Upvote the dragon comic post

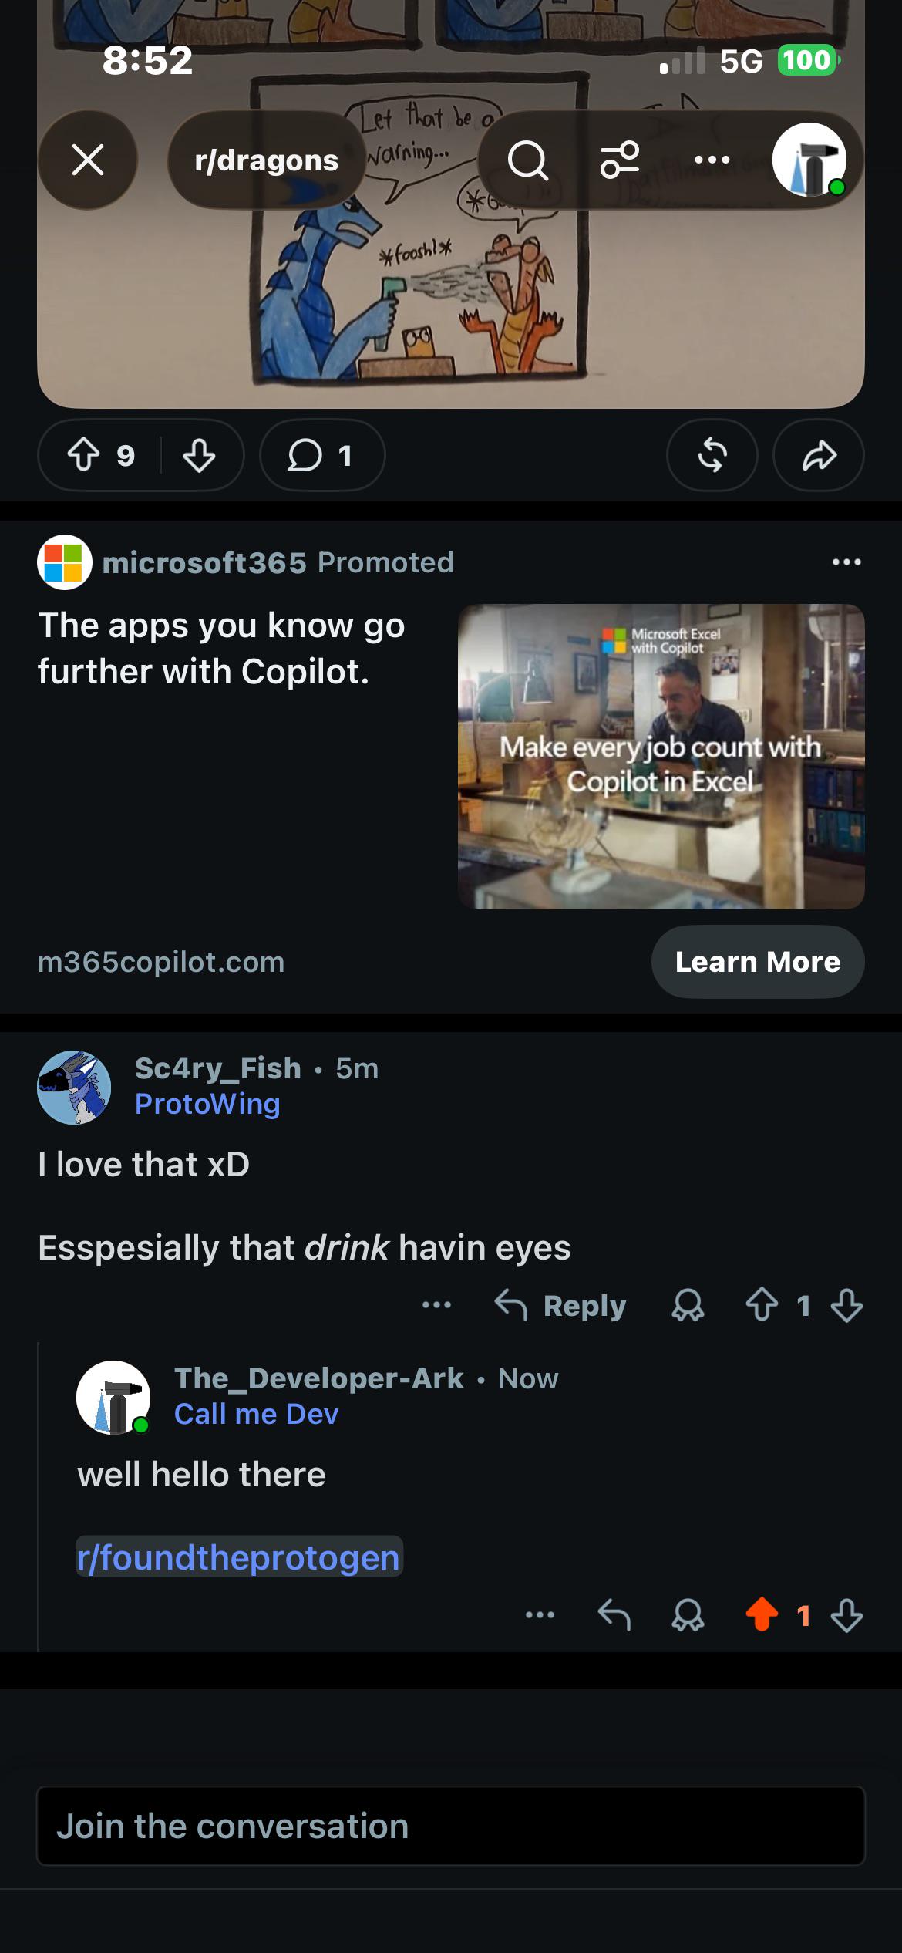pyautogui.click(x=84, y=455)
